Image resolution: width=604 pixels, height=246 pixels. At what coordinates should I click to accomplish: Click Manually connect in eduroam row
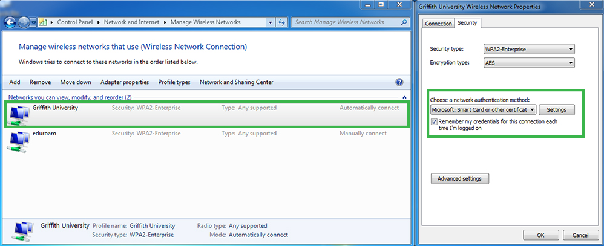tap(363, 133)
